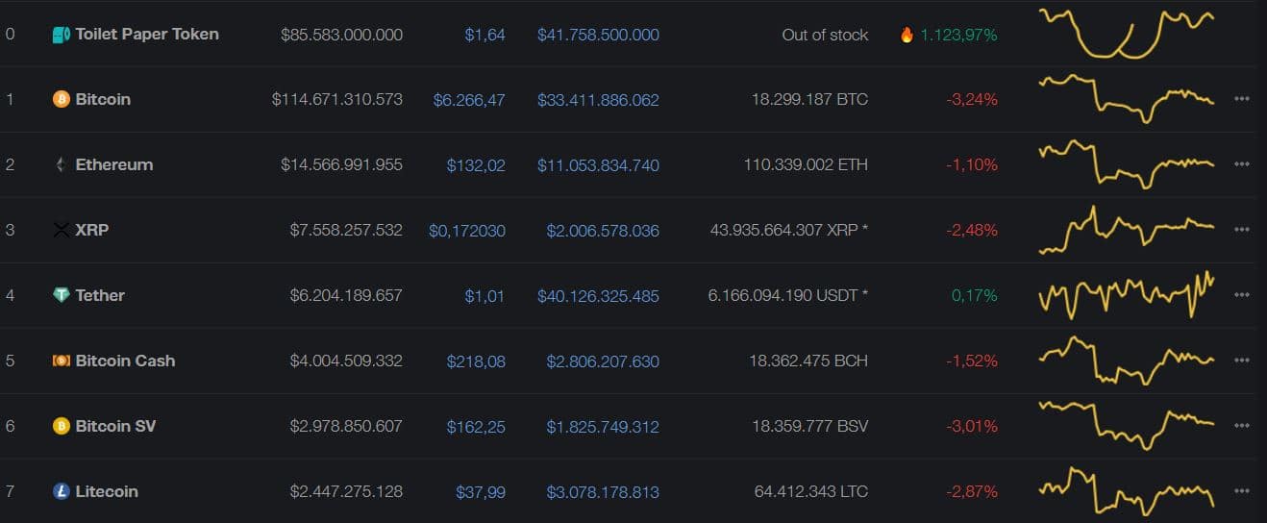Click the fire icon beside 1.123,97%
The image size is (1267, 523).
click(907, 35)
